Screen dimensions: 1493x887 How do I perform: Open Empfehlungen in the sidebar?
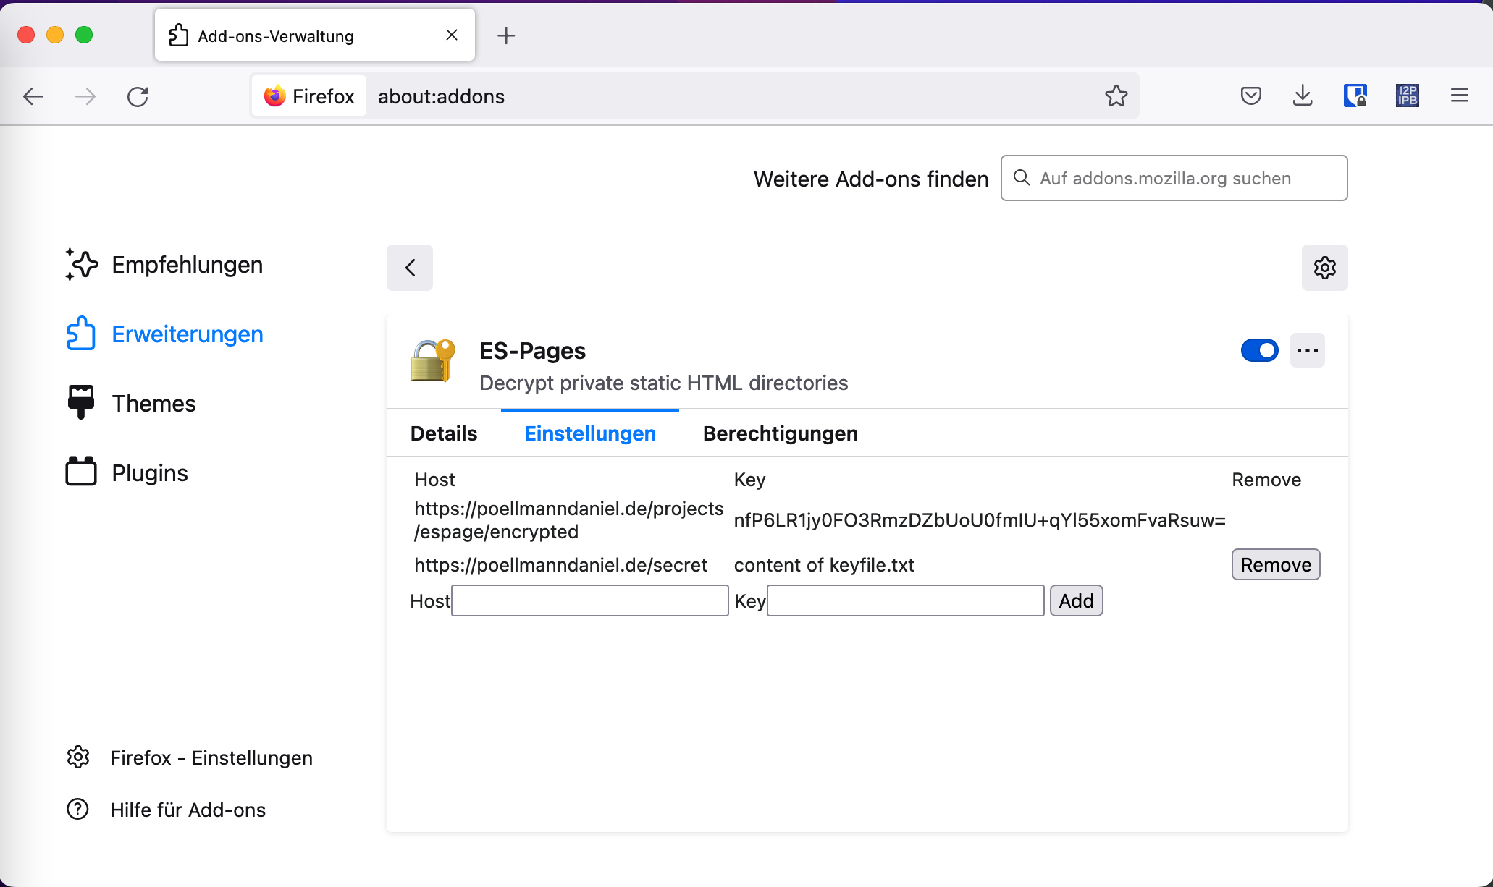[164, 265]
